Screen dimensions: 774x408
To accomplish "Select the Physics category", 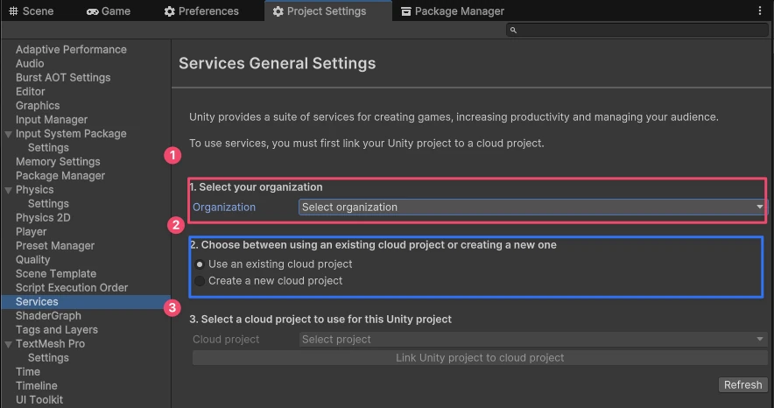I will click(x=34, y=189).
